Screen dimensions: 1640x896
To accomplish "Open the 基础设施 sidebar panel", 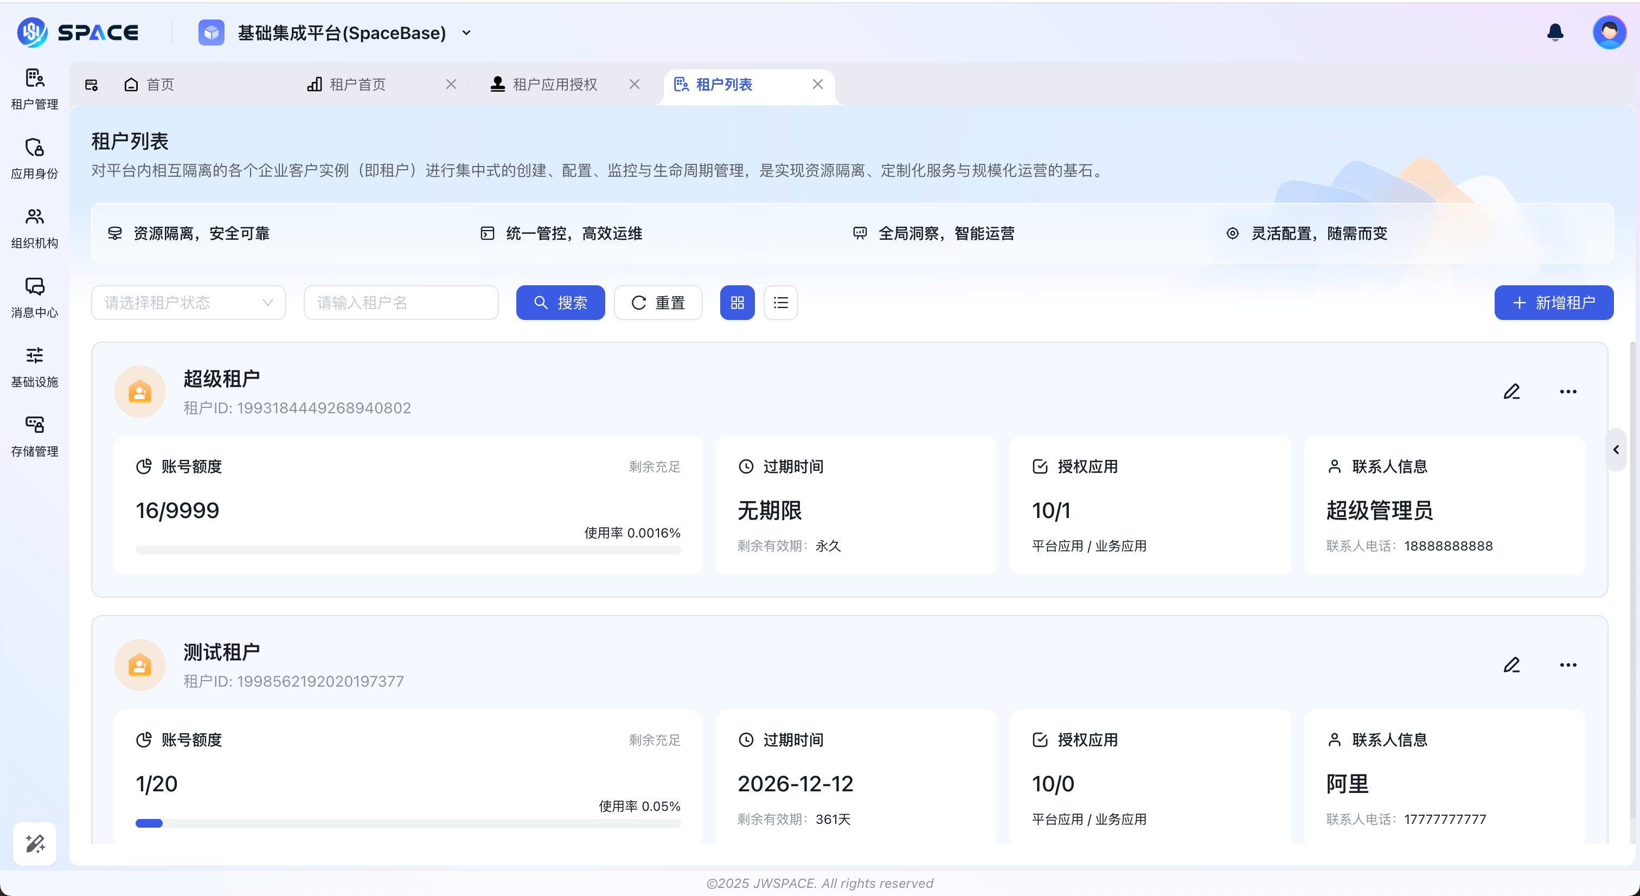I will coord(34,366).
